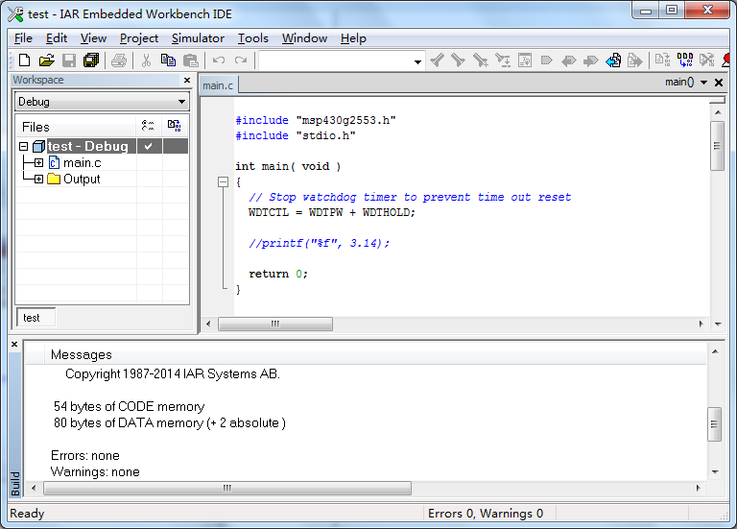Open the Edit menu

(57, 38)
